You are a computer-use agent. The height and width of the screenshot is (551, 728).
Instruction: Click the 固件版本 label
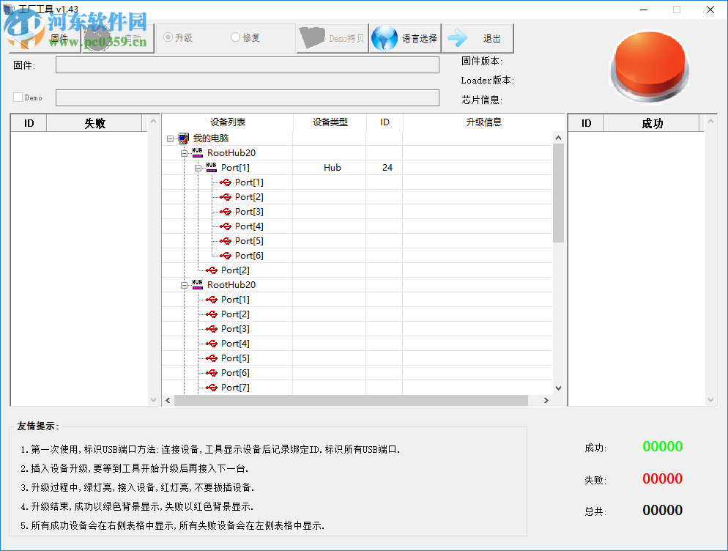[481, 61]
